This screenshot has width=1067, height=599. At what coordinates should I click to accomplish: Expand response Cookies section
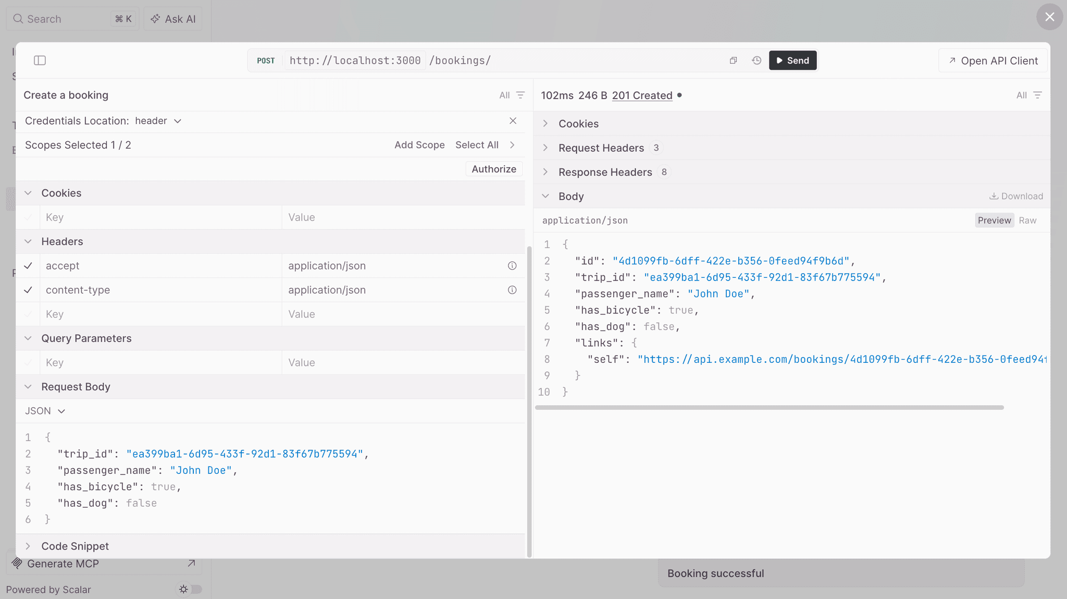click(545, 124)
